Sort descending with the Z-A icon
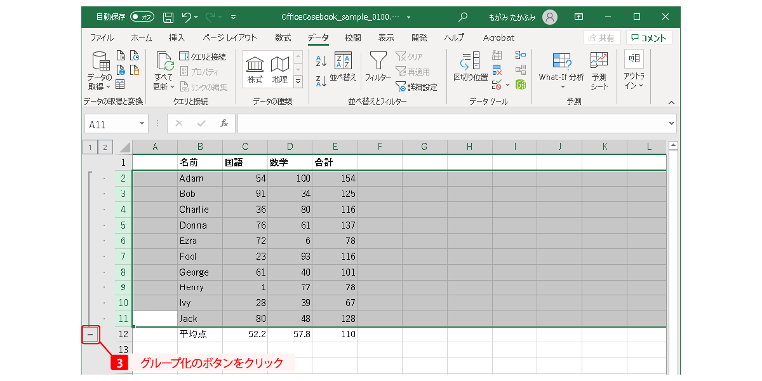 (x=321, y=81)
